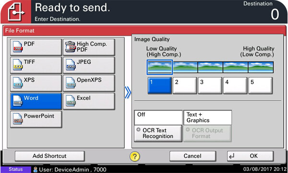The image size is (288, 173).
Task: Click the third landscape quality preview thumbnail
Action: pos(210,67)
